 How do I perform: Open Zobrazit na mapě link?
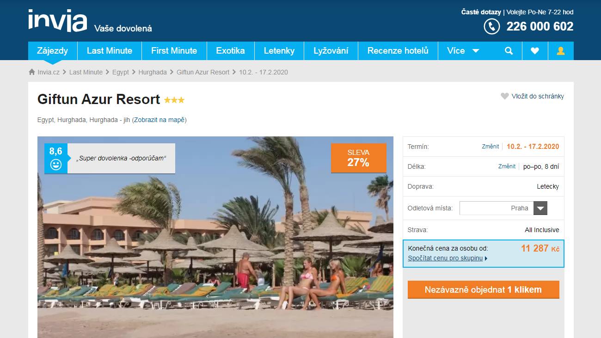coord(159,120)
